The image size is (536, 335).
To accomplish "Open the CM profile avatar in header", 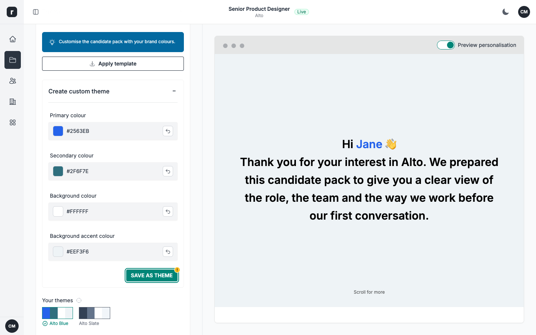I will 524,12.
